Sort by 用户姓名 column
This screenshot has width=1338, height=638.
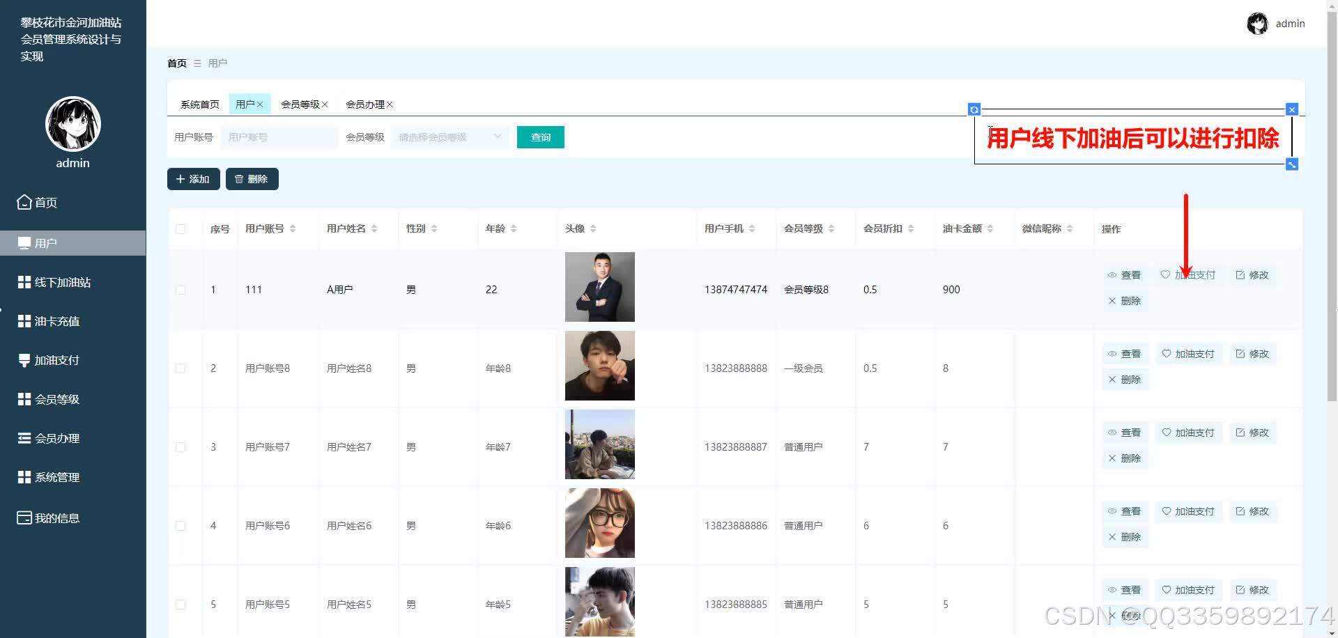[x=374, y=228]
